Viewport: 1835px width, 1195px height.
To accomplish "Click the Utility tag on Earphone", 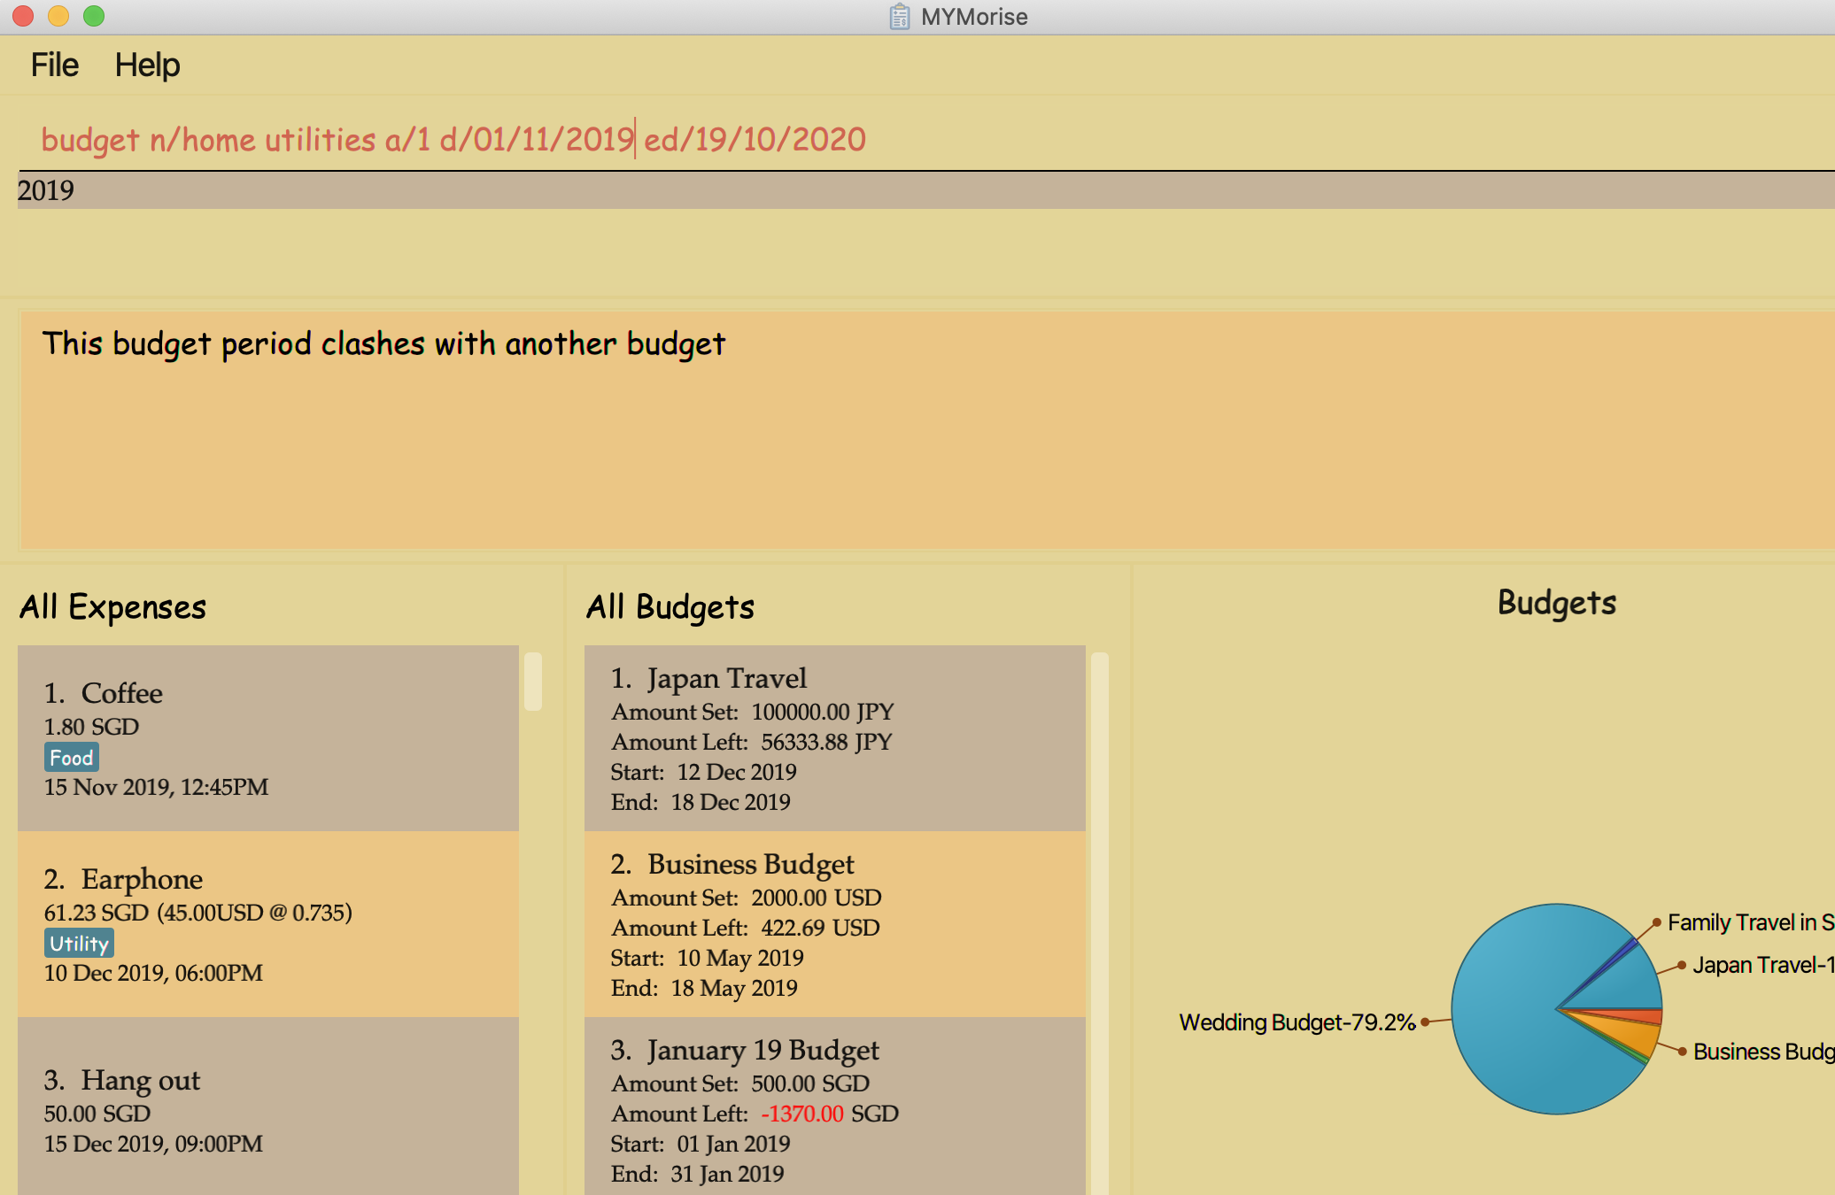I will click(x=79, y=944).
